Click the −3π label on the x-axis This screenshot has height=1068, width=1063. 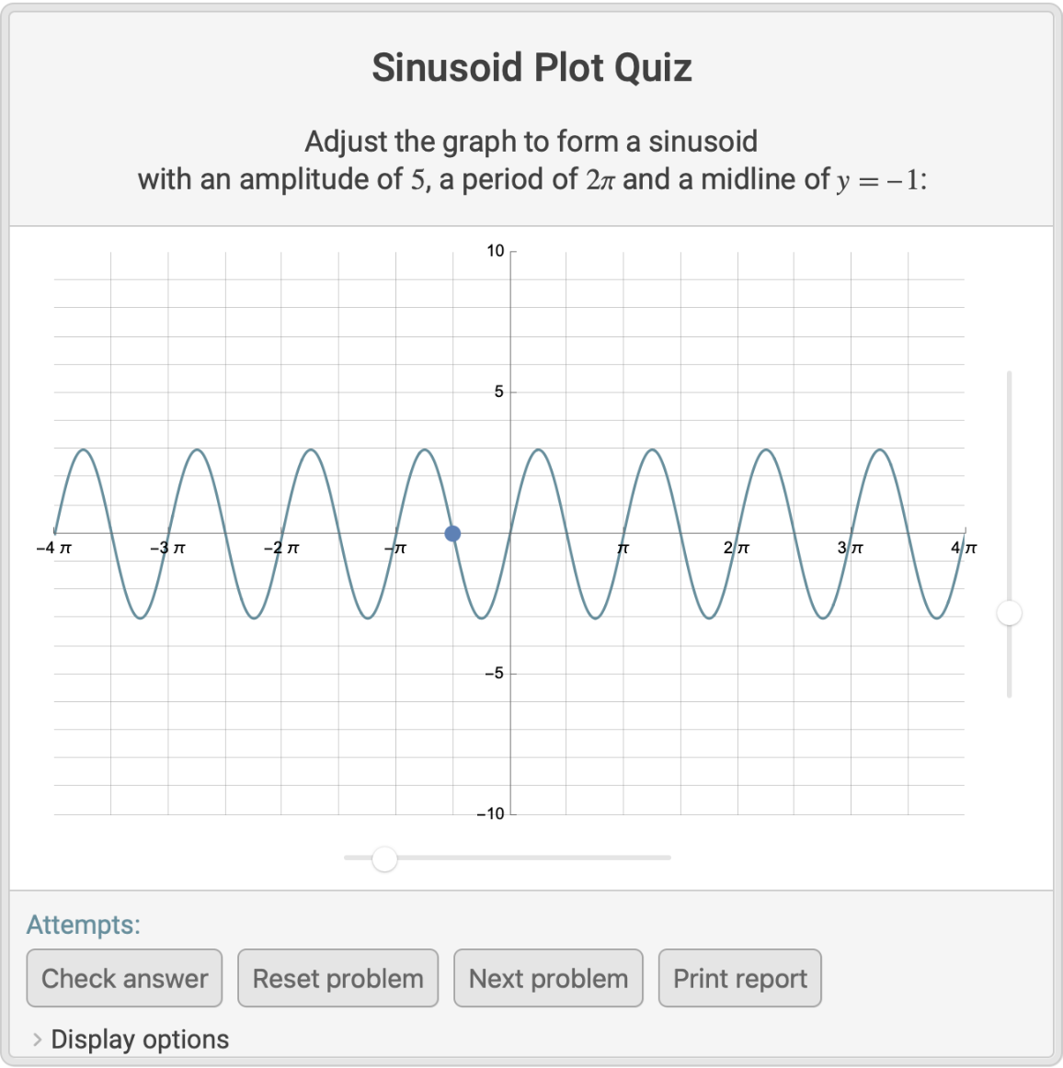[x=167, y=548]
